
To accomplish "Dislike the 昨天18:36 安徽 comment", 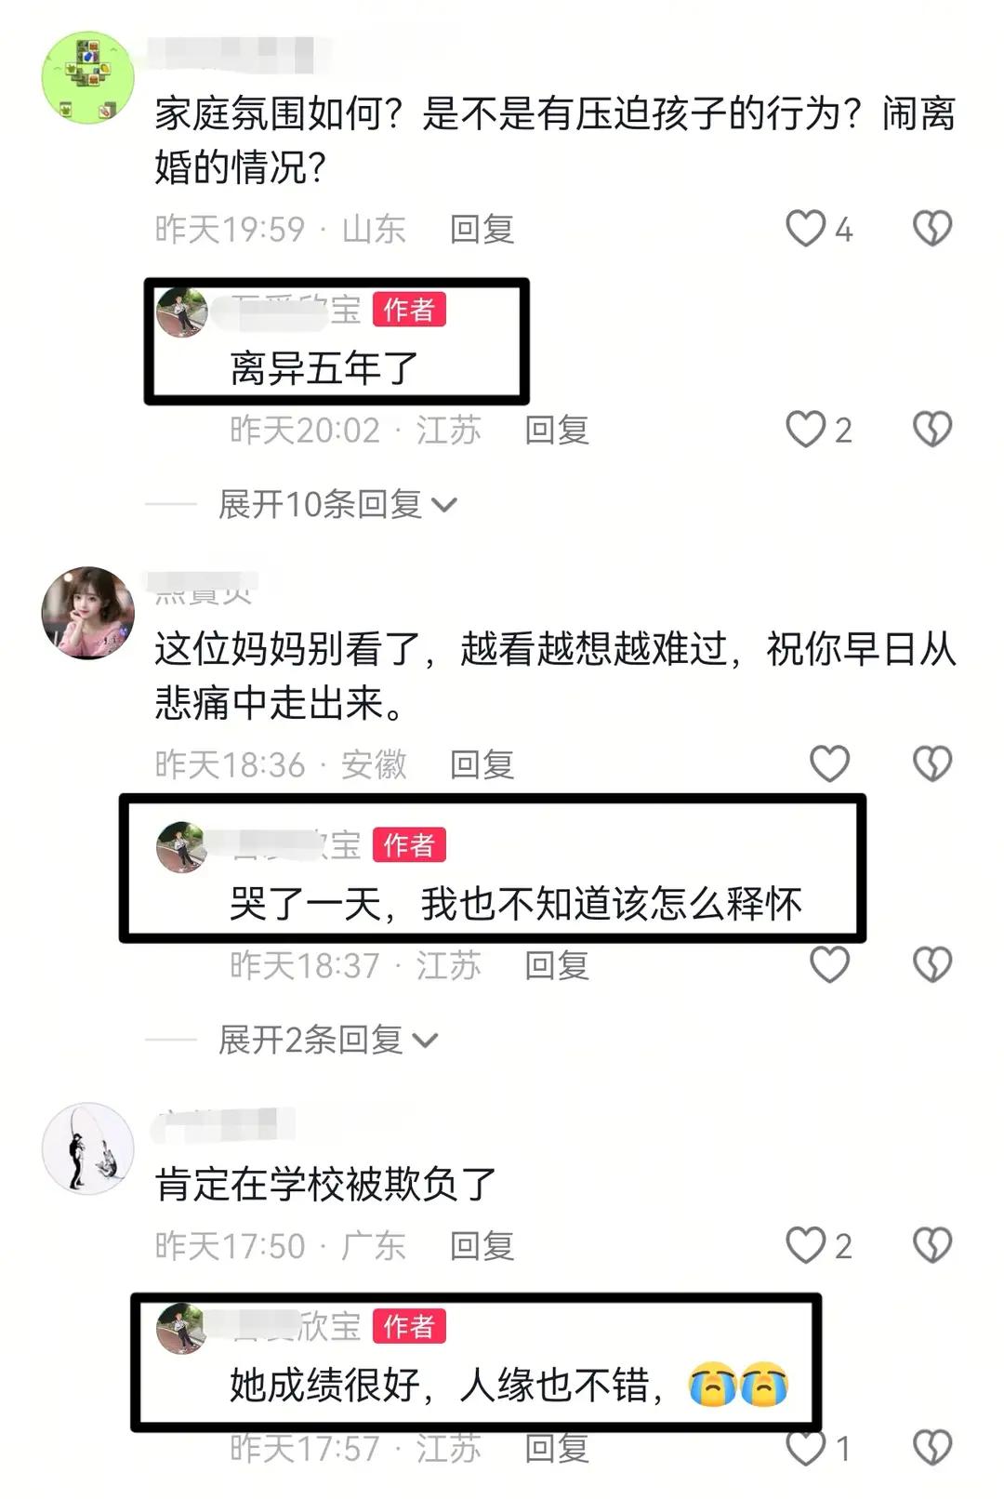I will click(932, 764).
